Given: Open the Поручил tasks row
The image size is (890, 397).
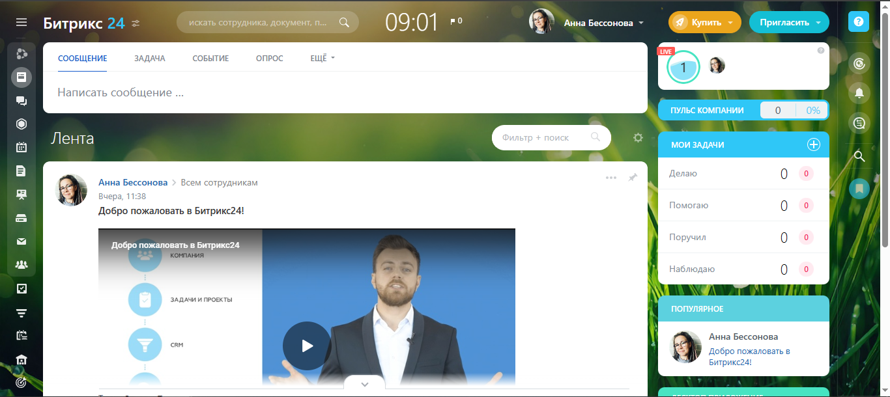Looking at the screenshot, I should (x=743, y=237).
